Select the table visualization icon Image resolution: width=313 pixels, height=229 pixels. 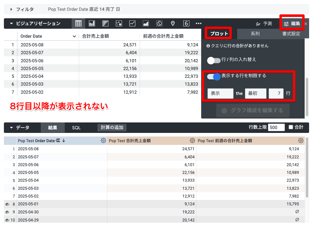[78, 23]
